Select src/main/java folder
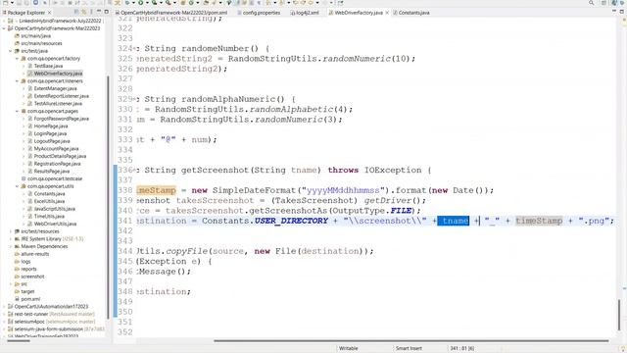 pyautogui.click(x=32, y=36)
